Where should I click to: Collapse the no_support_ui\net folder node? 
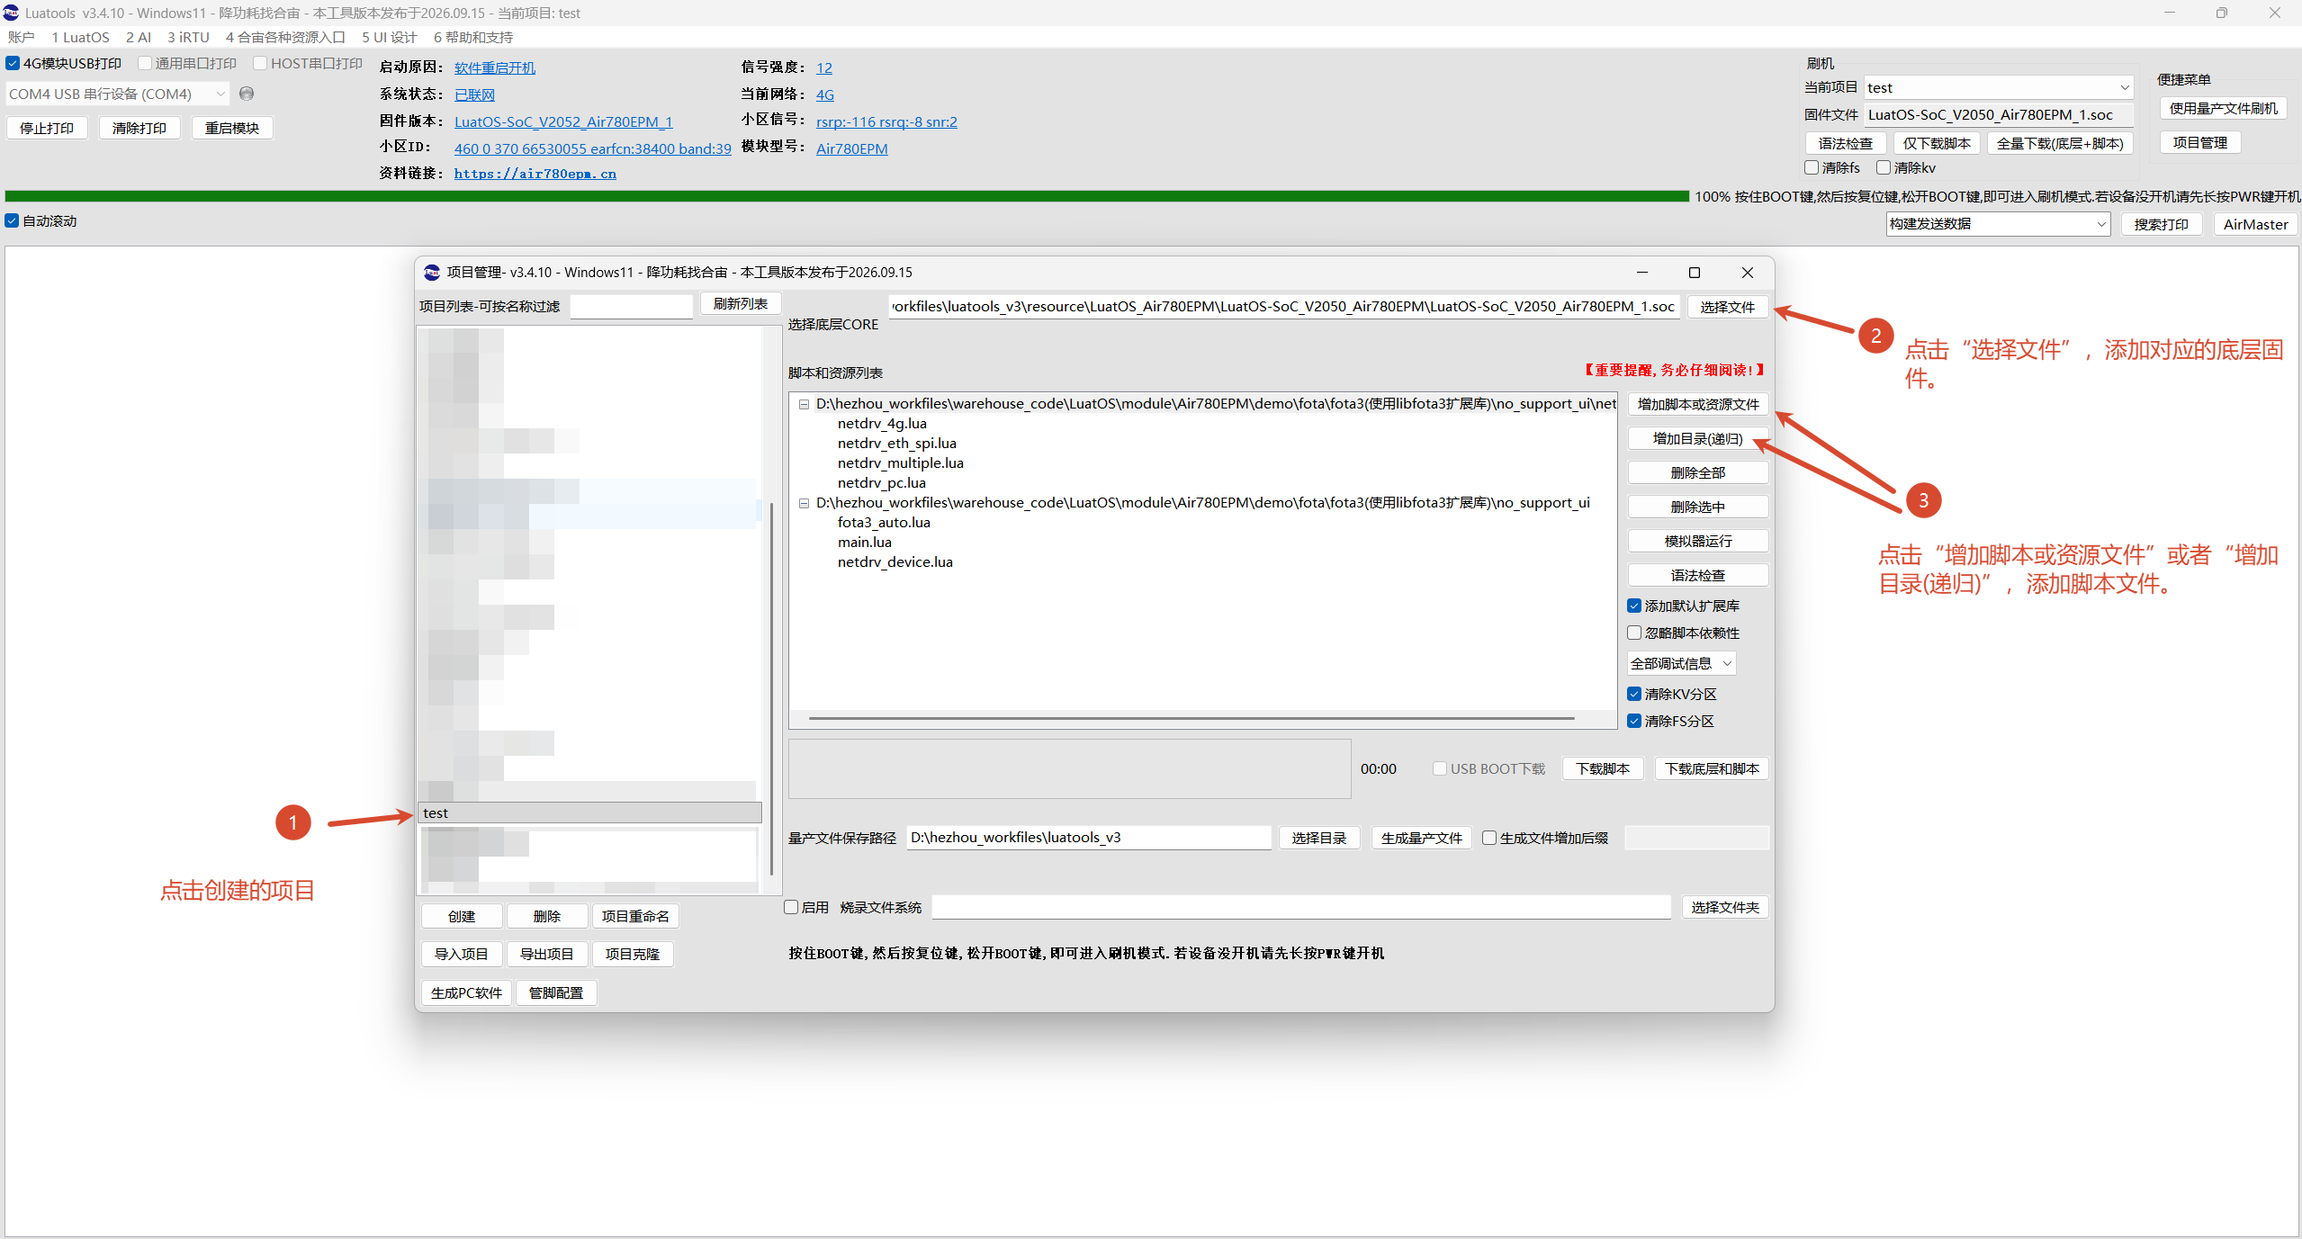pos(804,404)
